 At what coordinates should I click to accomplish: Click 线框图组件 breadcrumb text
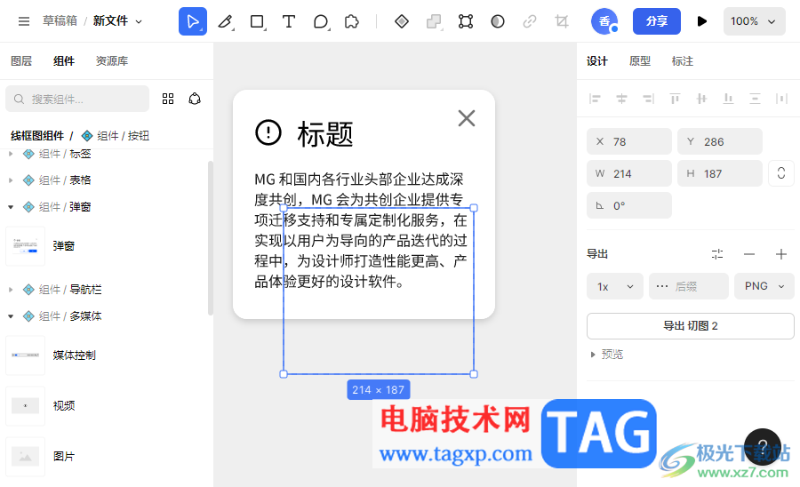point(37,136)
